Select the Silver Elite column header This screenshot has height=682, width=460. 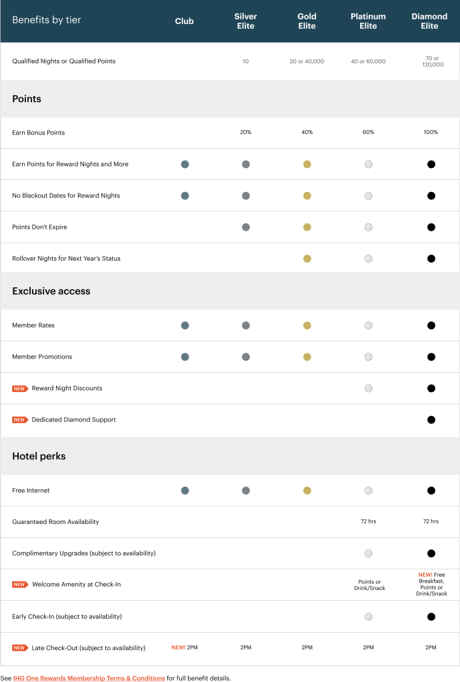coord(245,21)
